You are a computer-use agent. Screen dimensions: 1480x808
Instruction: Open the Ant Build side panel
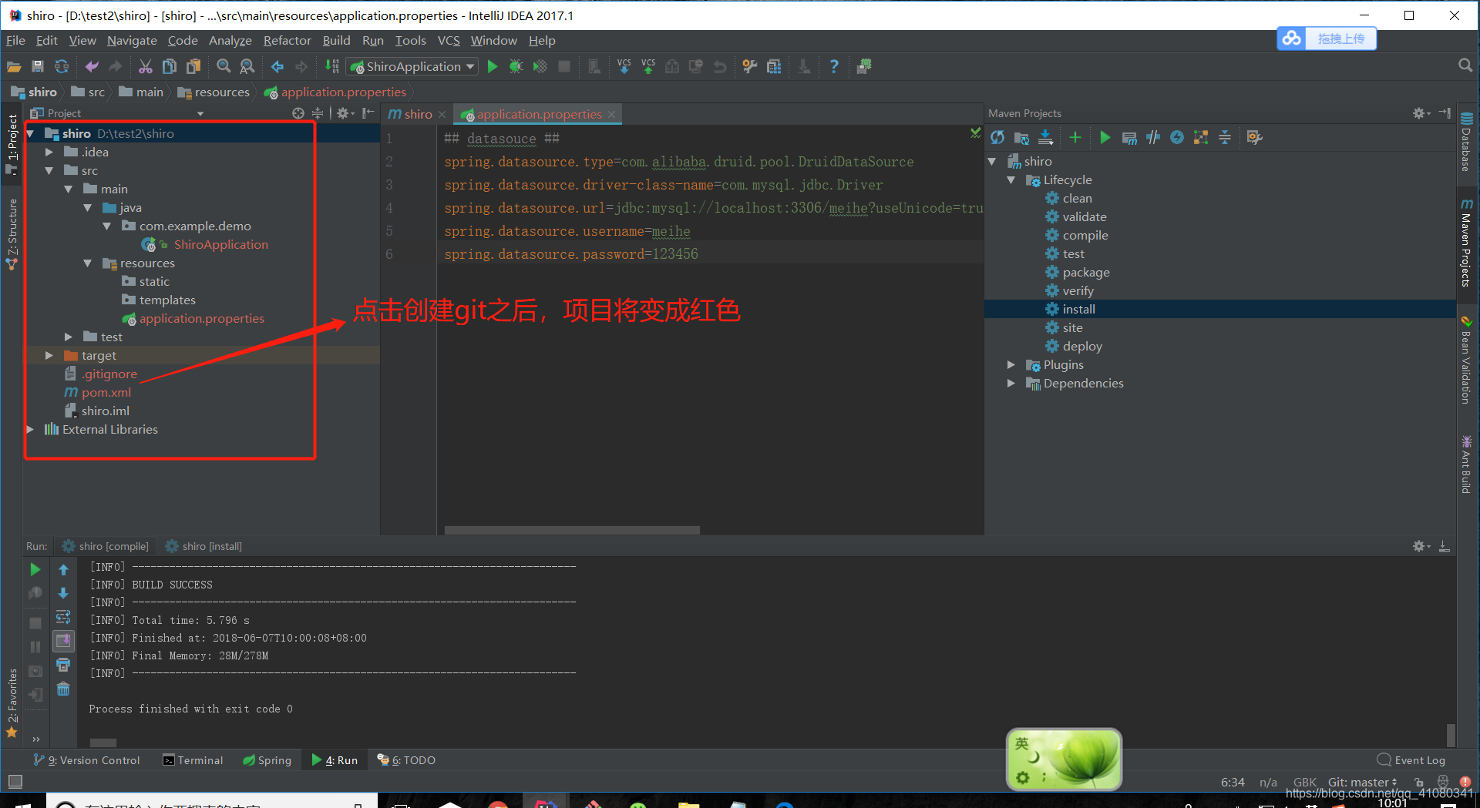(1466, 464)
